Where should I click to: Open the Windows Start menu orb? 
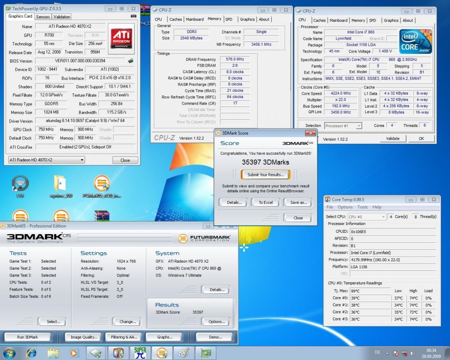[x=10, y=353]
